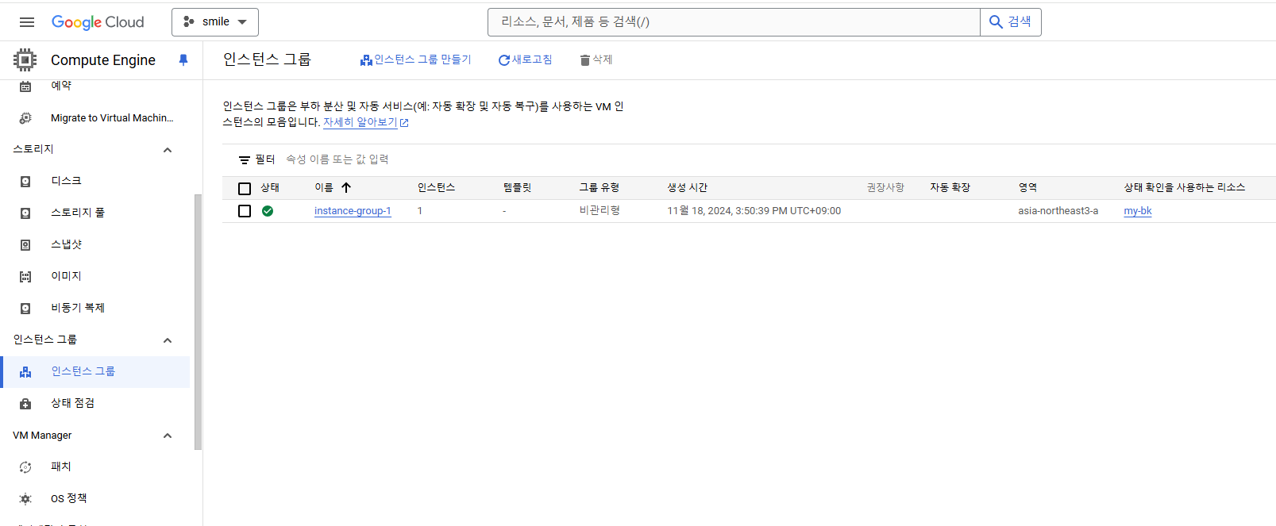Click the Compute Engine chip icon

click(25, 60)
